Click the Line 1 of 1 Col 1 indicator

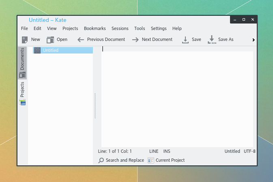pyautogui.click(x=115, y=151)
